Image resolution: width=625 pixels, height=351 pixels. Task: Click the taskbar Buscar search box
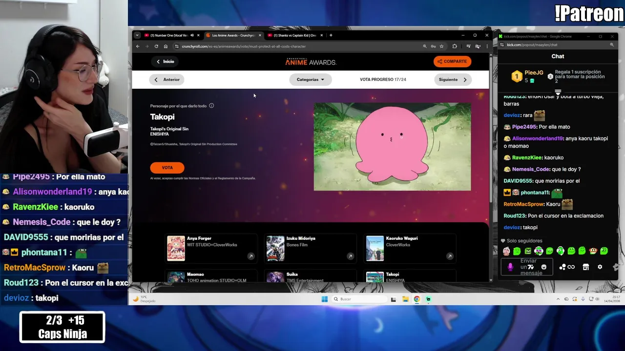tap(360, 299)
